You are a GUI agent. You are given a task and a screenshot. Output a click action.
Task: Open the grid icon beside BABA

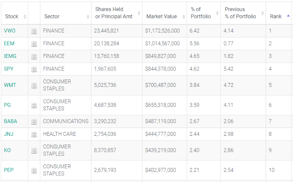point(34,122)
